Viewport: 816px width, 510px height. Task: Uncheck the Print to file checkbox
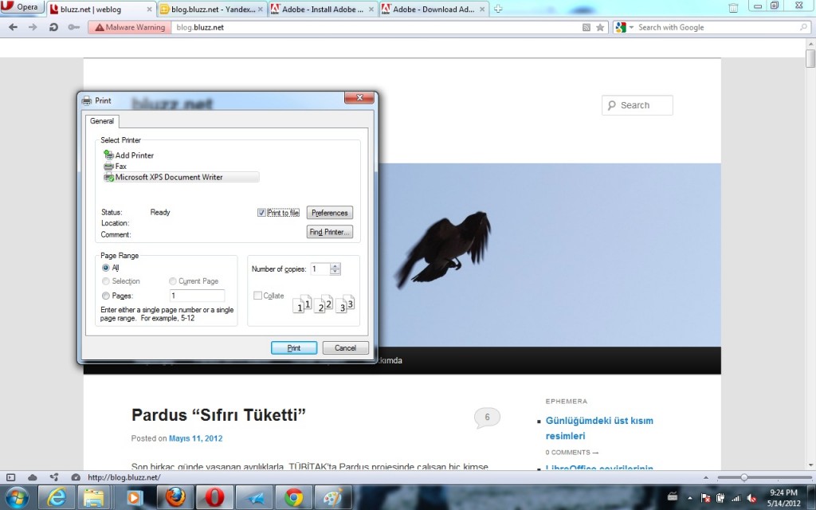click(261, 212)
